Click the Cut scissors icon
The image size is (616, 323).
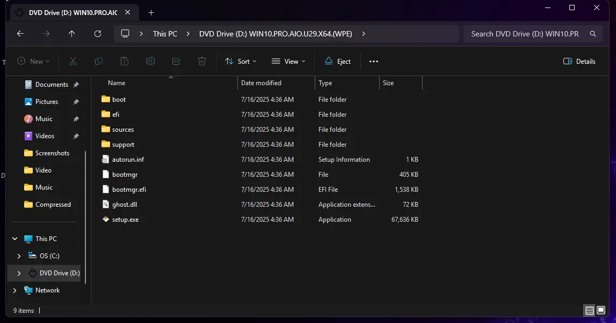click(x=73, y=61)
